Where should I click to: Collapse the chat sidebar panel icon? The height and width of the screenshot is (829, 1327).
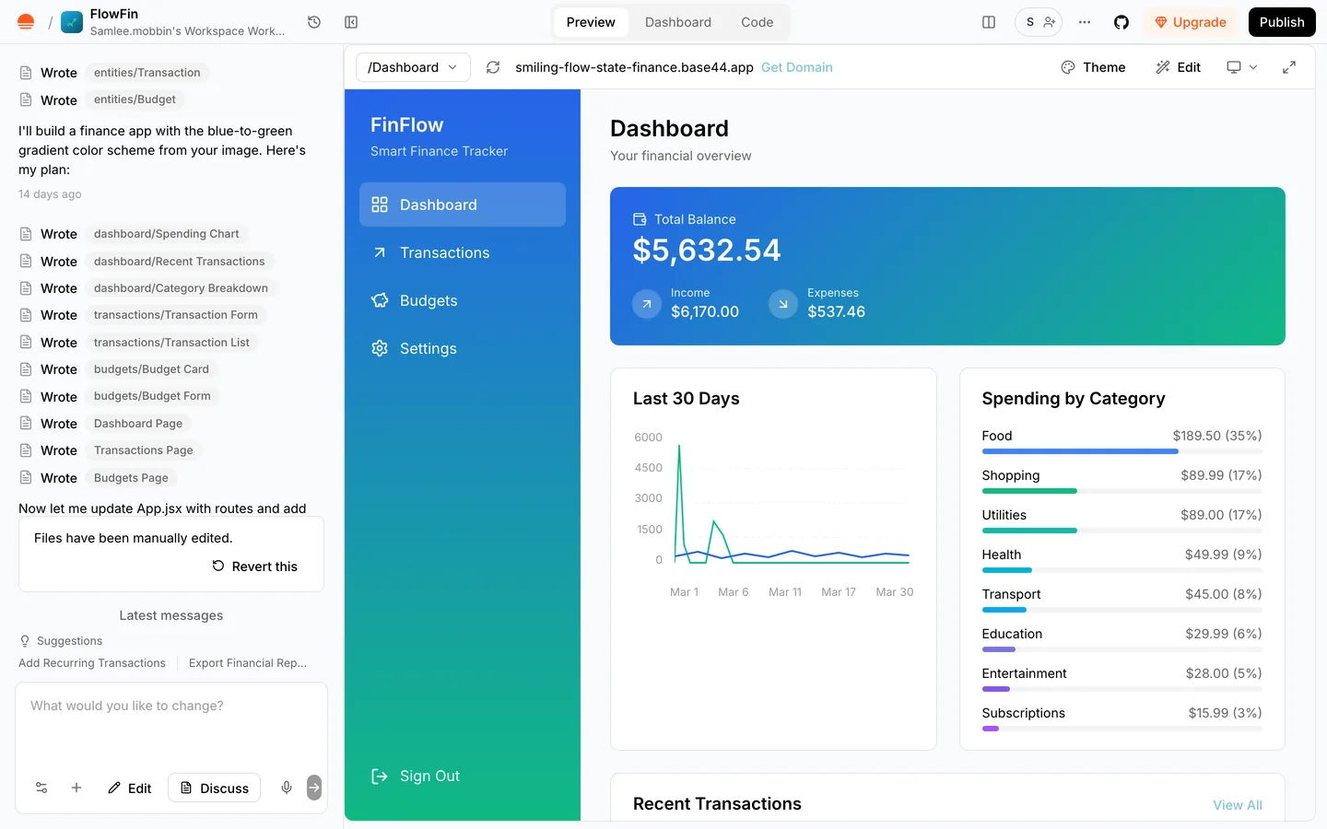[351, 22]
